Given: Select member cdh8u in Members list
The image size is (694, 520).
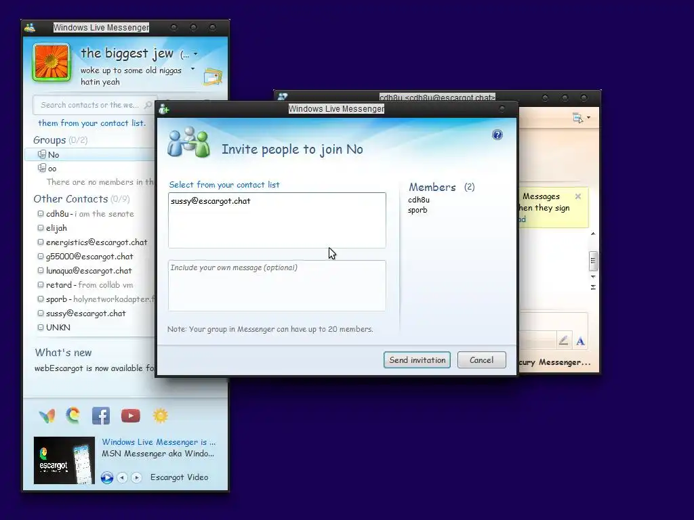Looking at the screenshot, I should [x=419, y=200].
